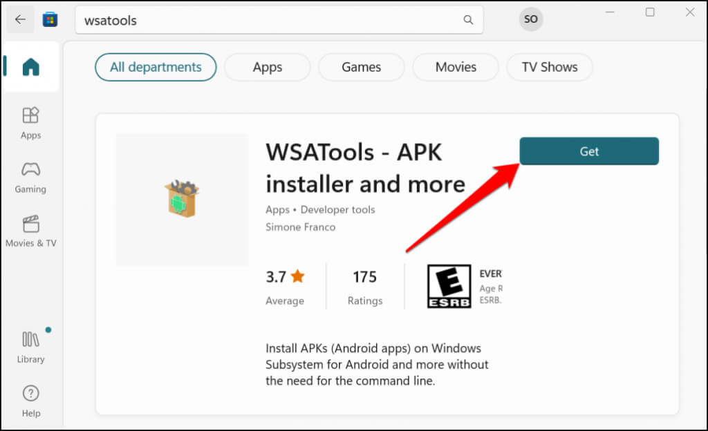Open the Library section
The height and width of the screenshot is (431, 708).
(x=31, y=347)
